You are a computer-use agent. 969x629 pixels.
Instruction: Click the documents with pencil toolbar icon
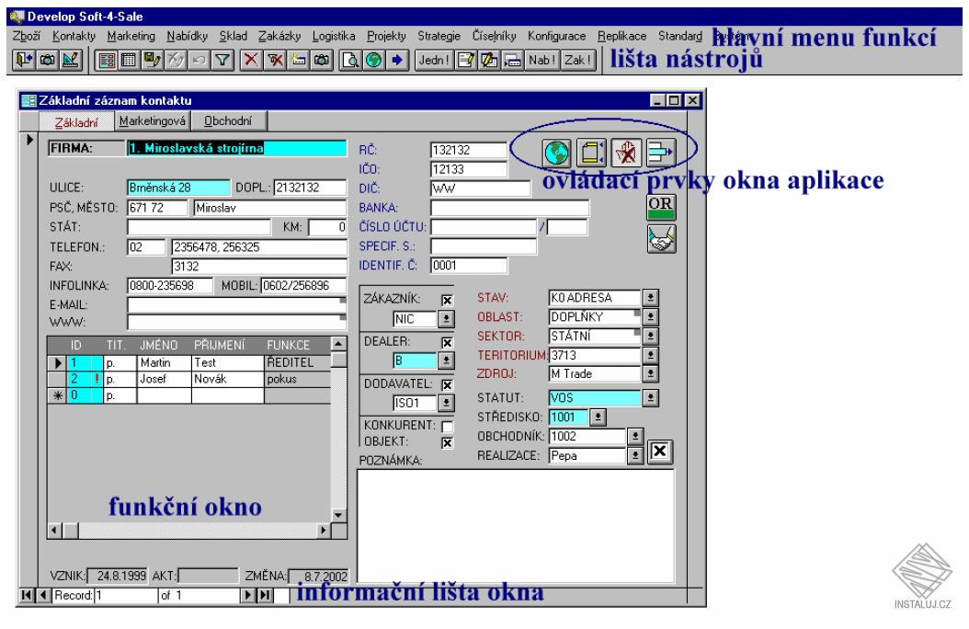click(489, 60)
